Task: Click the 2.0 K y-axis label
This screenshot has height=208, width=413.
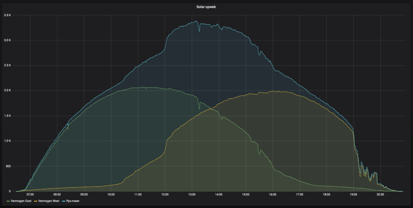Action: coord(7,90)
